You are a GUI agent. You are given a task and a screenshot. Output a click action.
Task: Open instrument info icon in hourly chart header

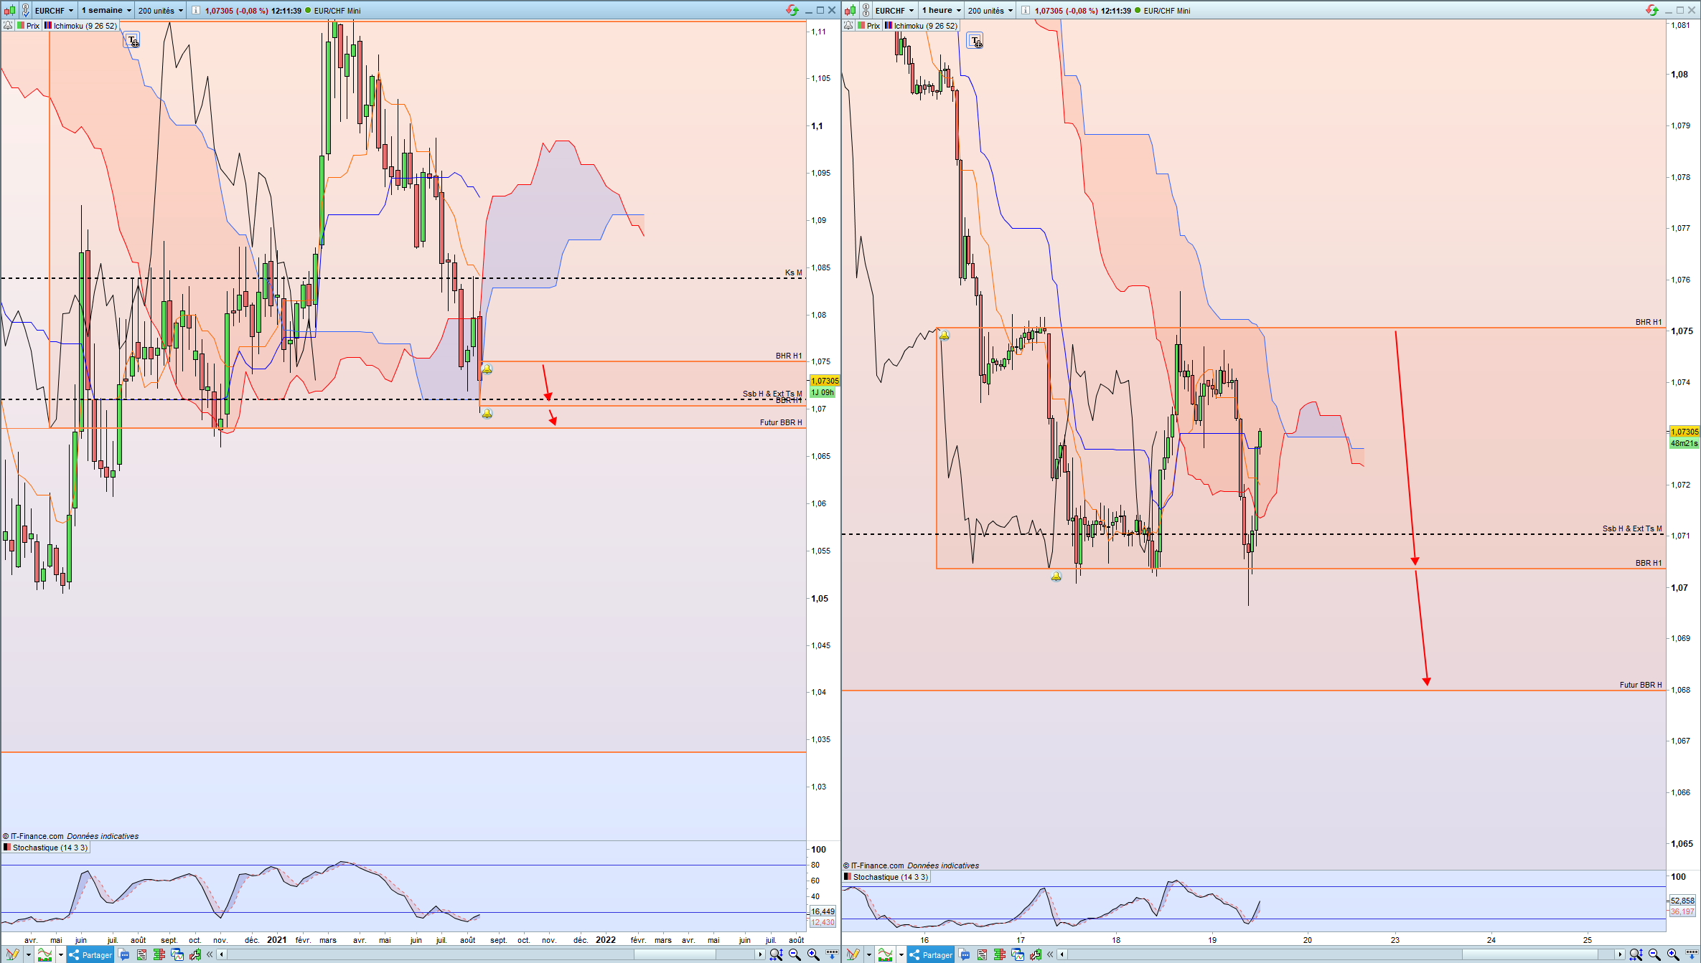[x=1026, y=11]
